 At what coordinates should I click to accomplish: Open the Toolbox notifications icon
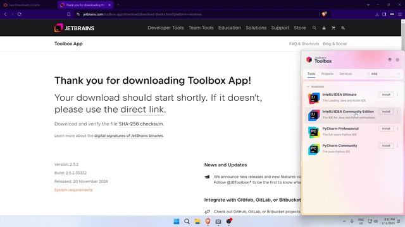pyautogui.click(x=390, y=60)
